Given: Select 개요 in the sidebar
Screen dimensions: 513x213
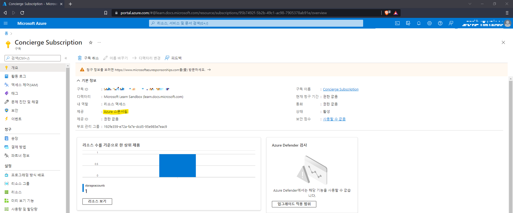Looking at the screenshot, I should pos(33,68).
